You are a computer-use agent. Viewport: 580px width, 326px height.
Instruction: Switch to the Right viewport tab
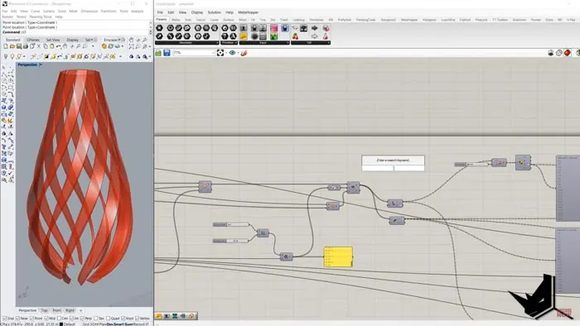pyautogui.click(x=70, y=310)
